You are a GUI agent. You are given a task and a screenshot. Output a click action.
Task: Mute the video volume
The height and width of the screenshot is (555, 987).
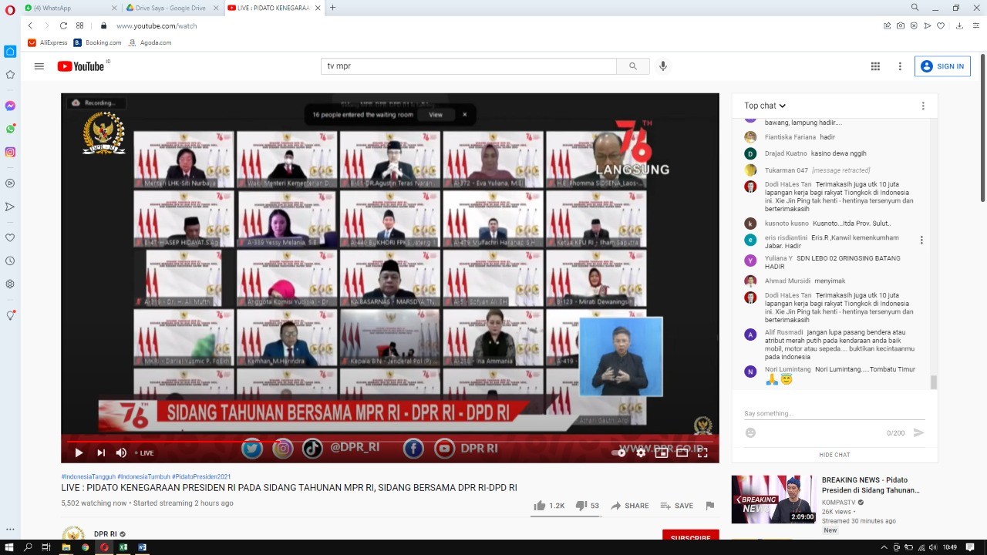[121, 452]
